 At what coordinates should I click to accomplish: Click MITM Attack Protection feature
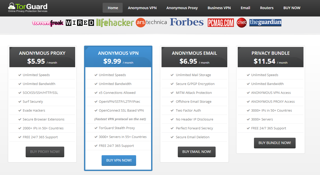(194, 93)
